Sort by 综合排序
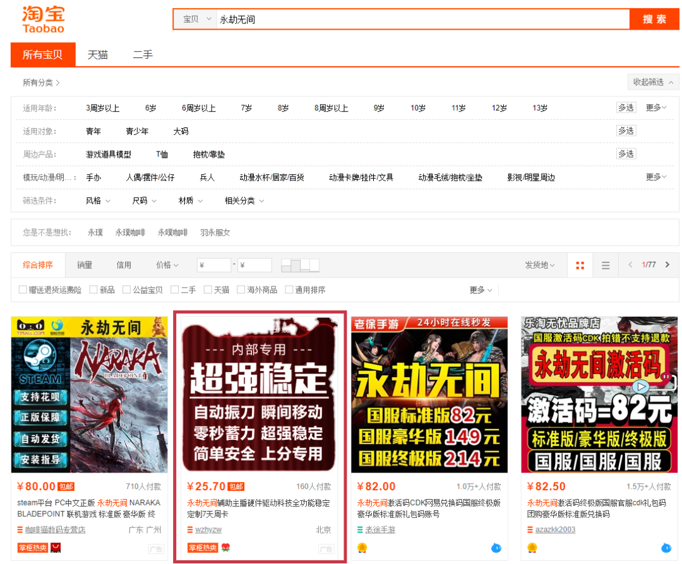The height and width of the screenshot is (564, 682). (x=38, y=265)
